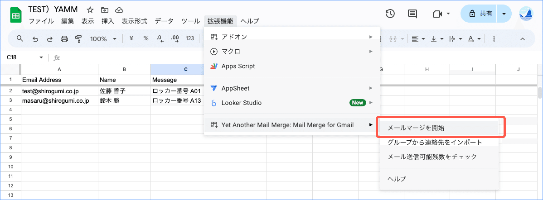The height and width of the screenshot is (200, 543).
Task: Open the ヘルプ menu in menu bar
Action: tap(250, 21)
